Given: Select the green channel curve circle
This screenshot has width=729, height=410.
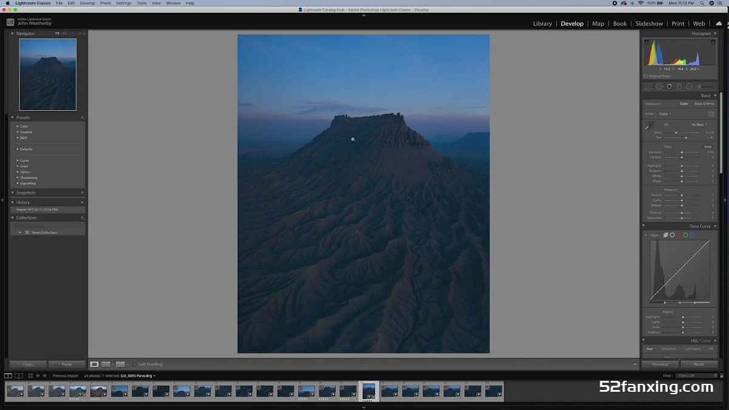Looking at the screenshot, I should tap(685, 234).
